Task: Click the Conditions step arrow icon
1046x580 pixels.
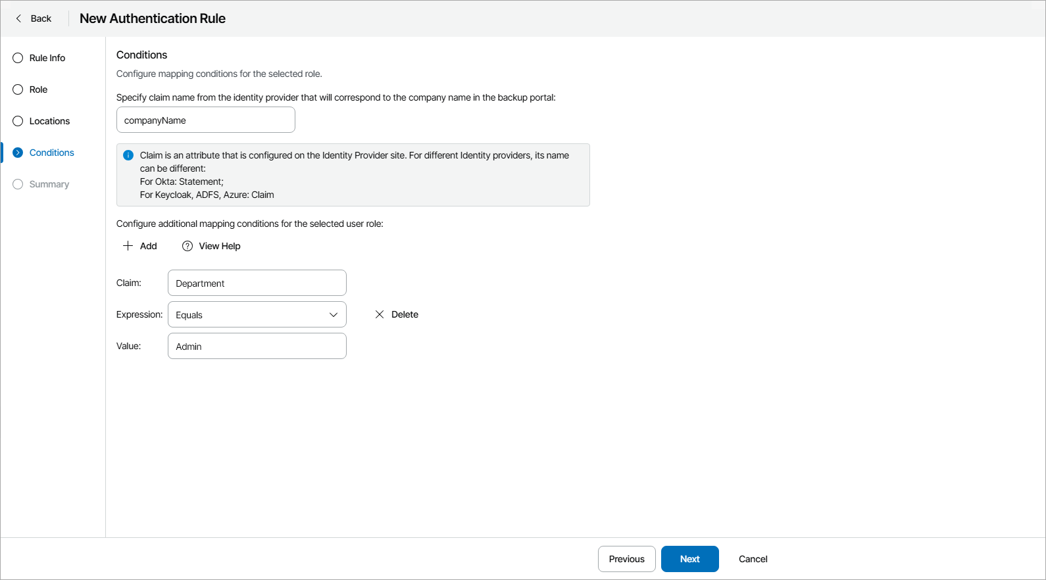Action: click(x=18, y=153)
